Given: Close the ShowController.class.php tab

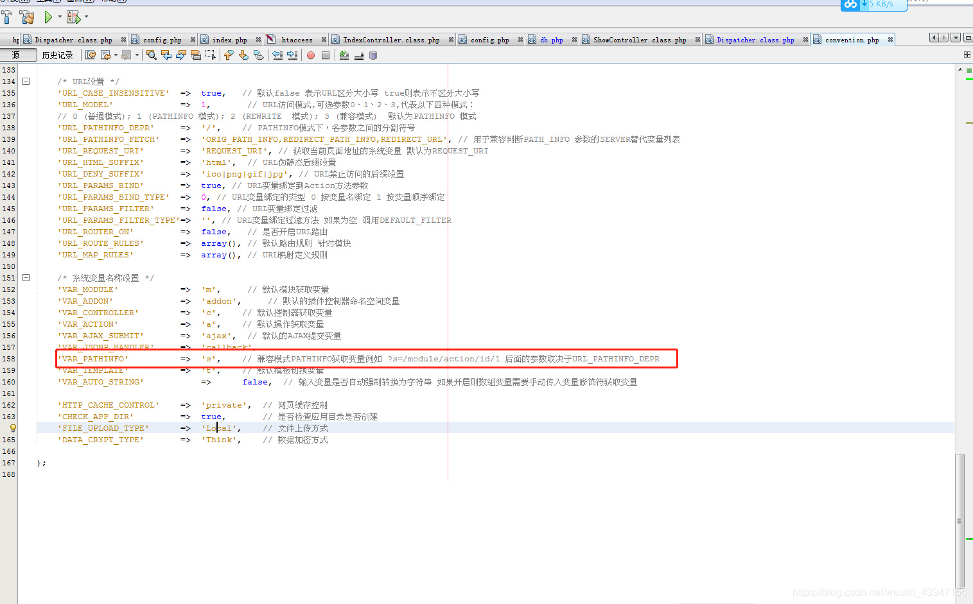Looking at the screenshot, I should click(x=697, y=40).
